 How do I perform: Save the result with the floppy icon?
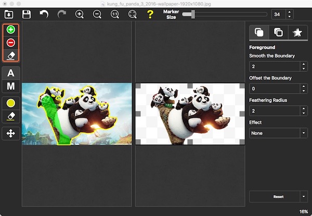[x=27, y=15]
